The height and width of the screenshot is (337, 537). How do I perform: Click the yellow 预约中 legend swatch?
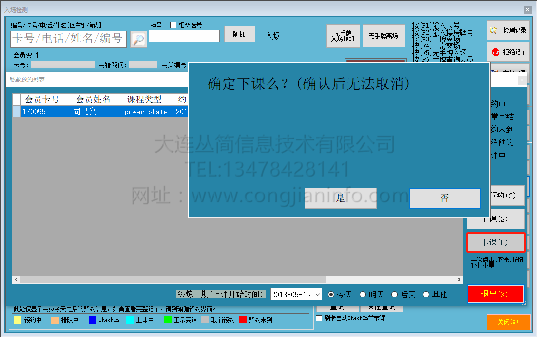pos(17,320)
